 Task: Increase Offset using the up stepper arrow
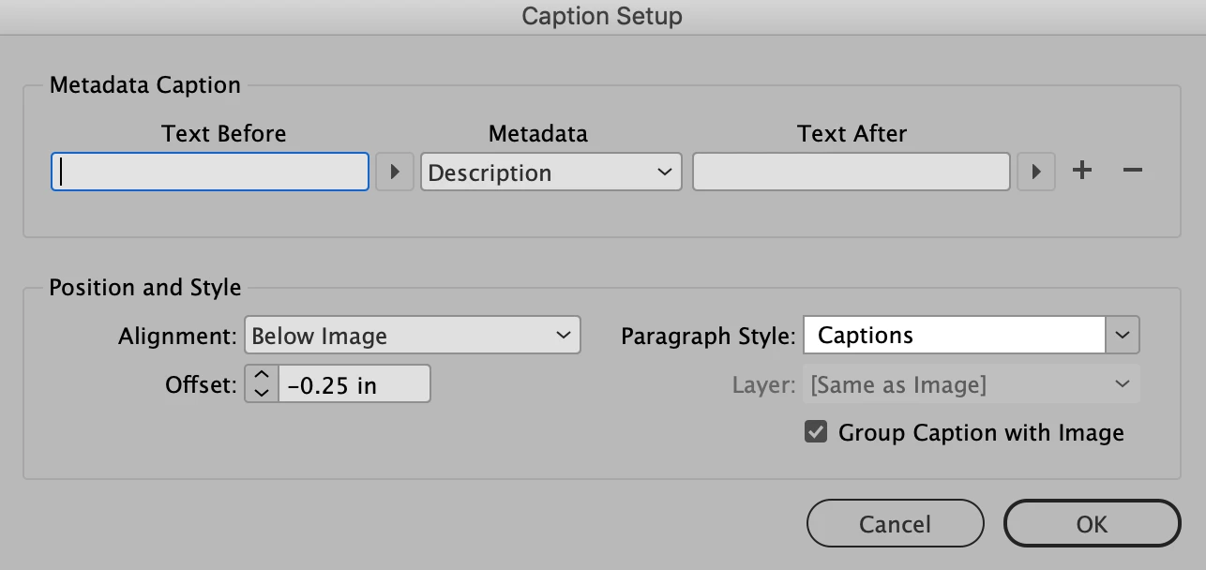click(x=262, y=375)
